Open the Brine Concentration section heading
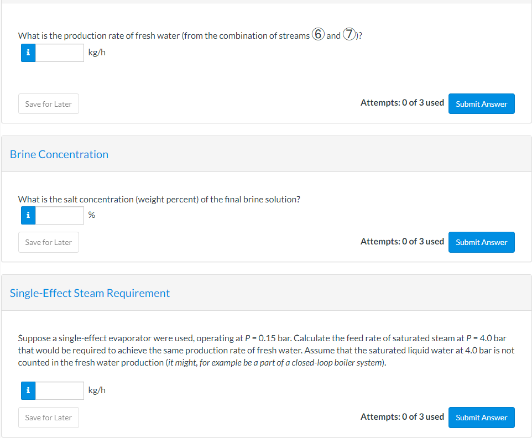532x438 pixels. pos(59,154)
